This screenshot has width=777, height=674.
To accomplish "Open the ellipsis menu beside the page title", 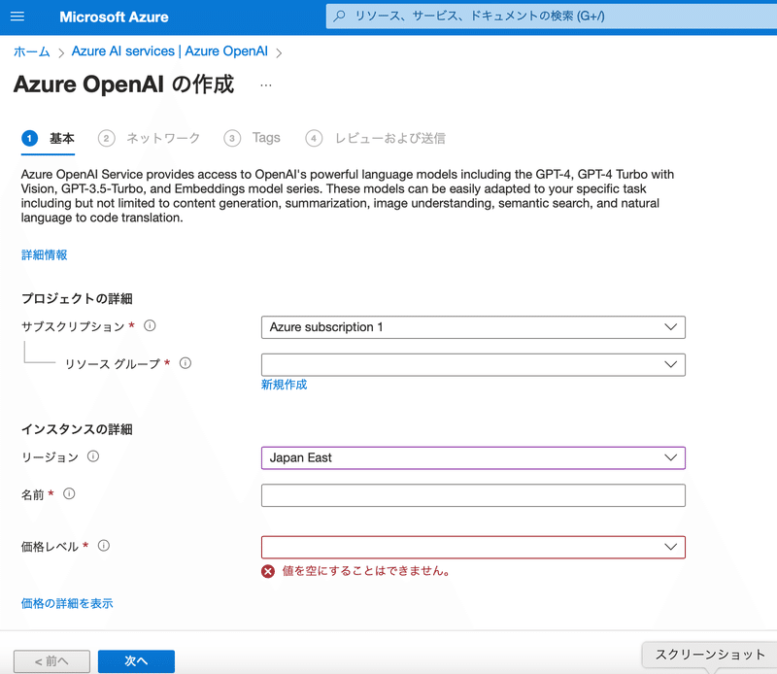I will 266,85.
